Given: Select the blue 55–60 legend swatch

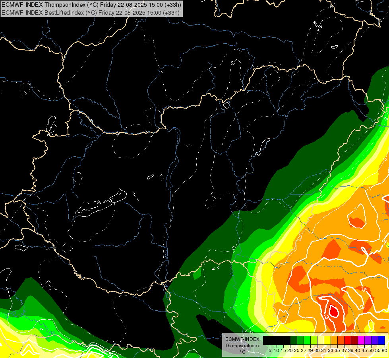Looking at the screenshot, I should click(x=381, y=340).
